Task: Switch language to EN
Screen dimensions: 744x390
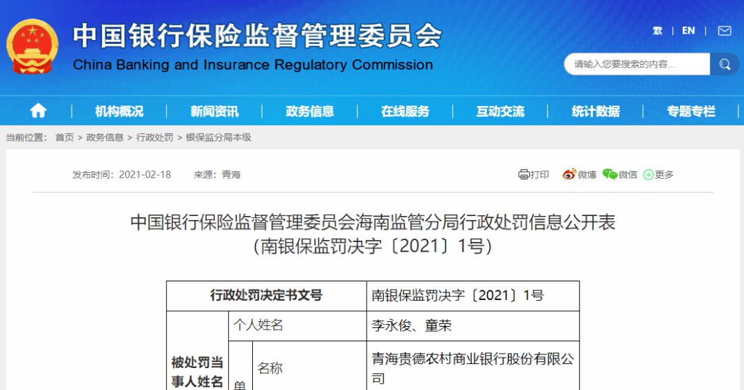Action: pyautogui.click(x=688, y=31)
